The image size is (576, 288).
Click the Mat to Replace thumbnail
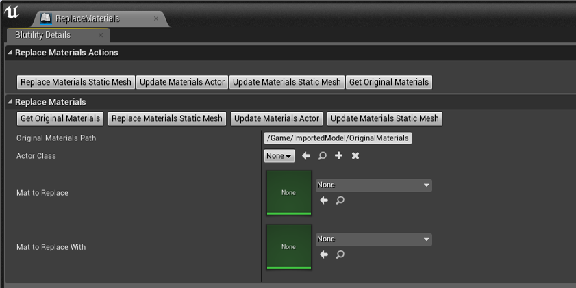pos(288,192)
